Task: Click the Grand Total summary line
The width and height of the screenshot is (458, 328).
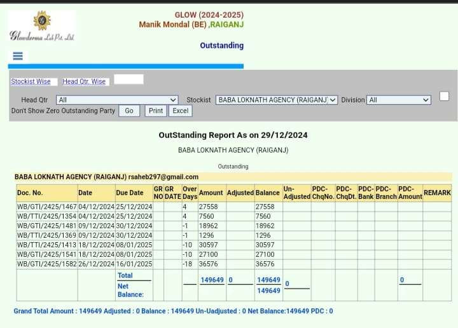Action: [173, 311]
